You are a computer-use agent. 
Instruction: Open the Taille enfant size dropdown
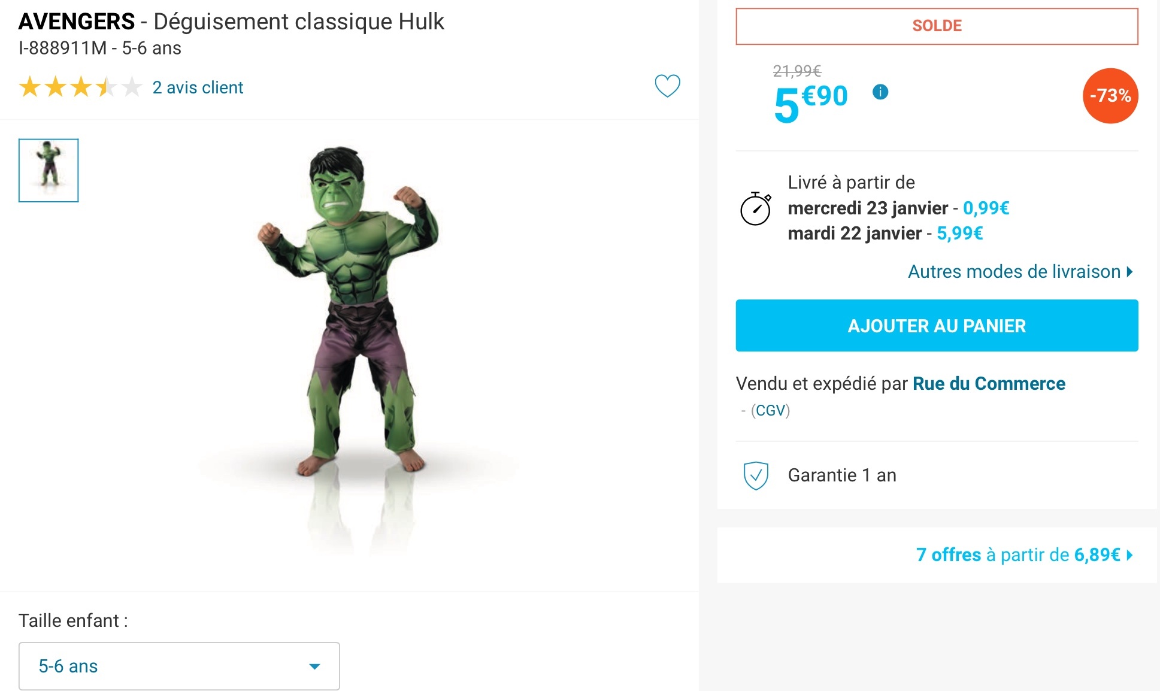[x=179, y=666]
